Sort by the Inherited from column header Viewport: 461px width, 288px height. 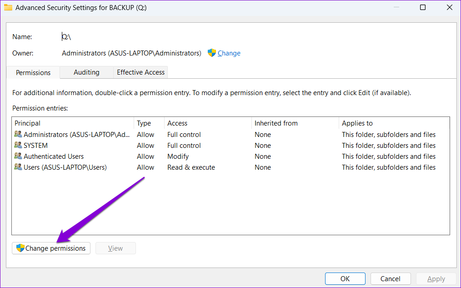click(x=295, y=123)
